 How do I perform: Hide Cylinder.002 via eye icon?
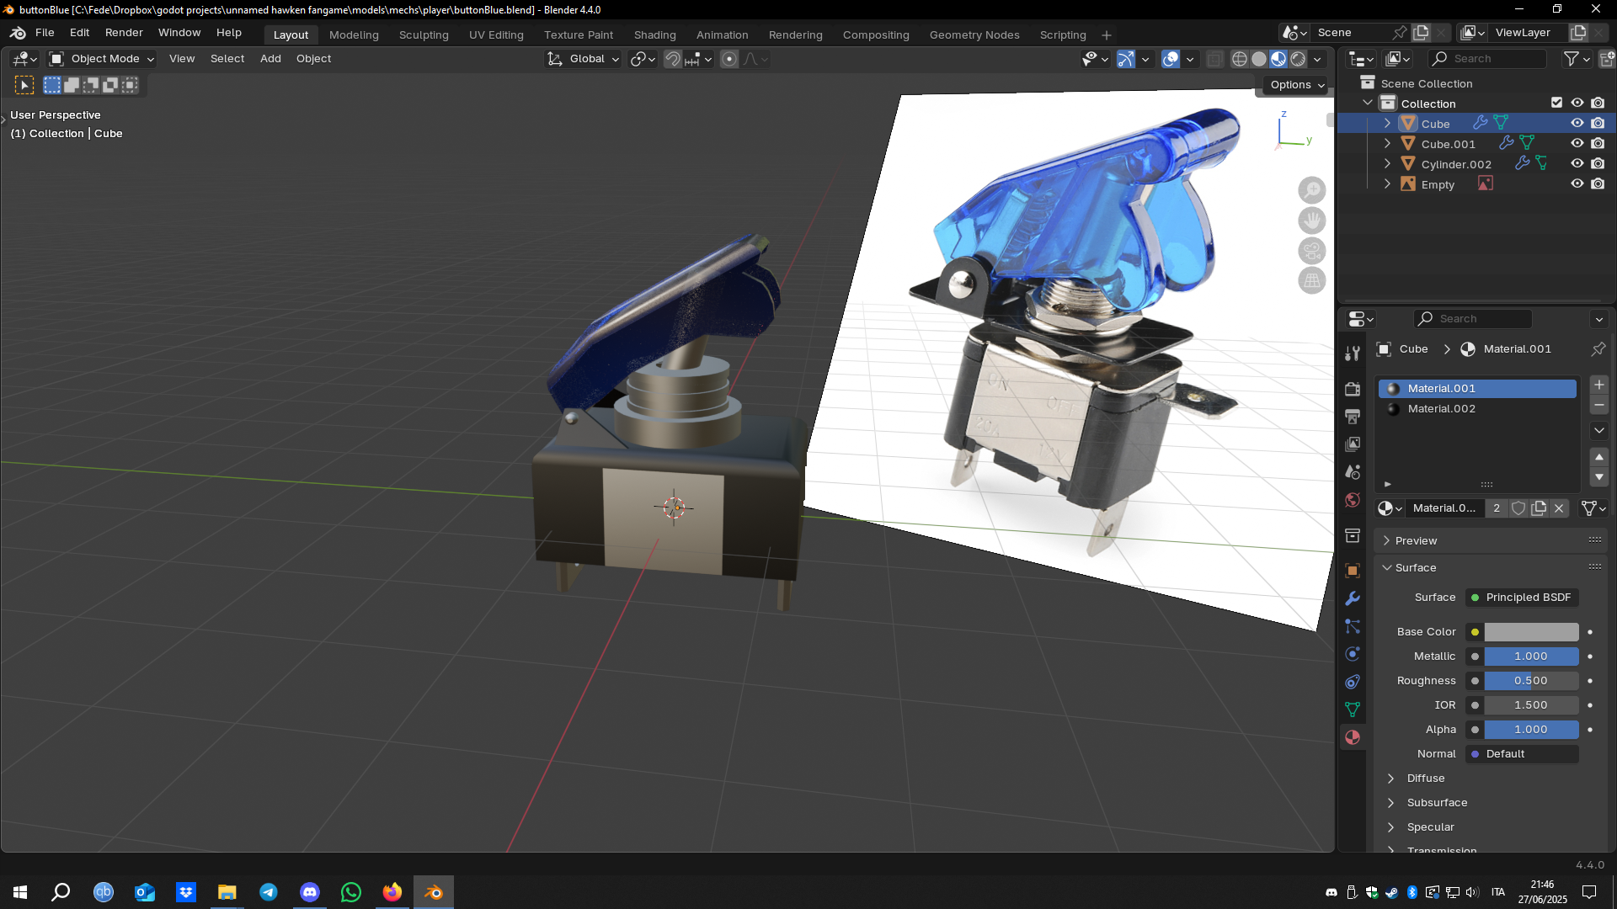tap(1577, 164)
